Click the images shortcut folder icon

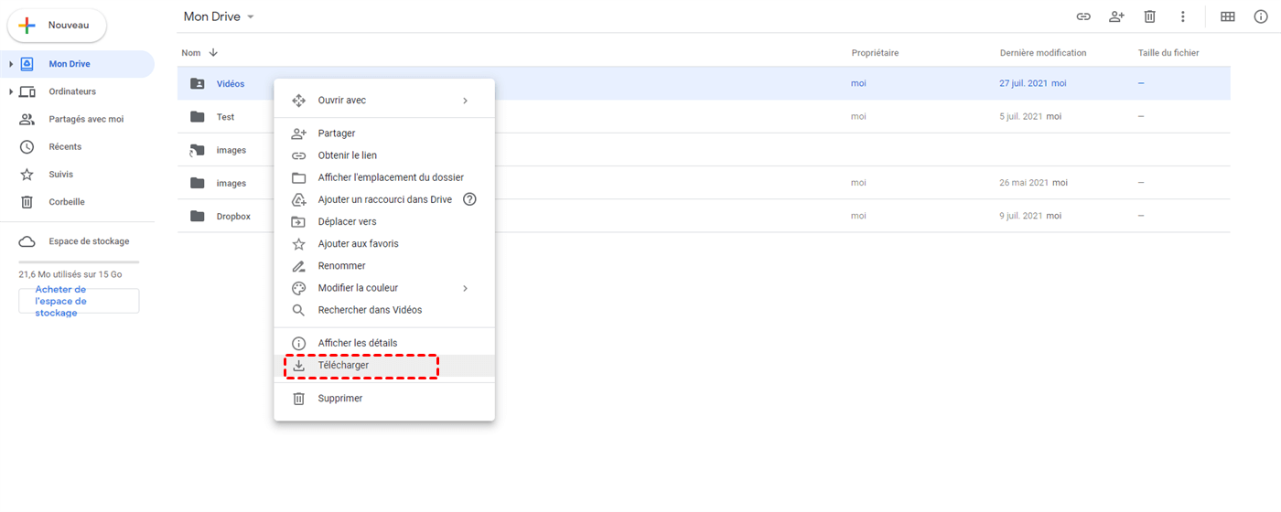[197, 150]
